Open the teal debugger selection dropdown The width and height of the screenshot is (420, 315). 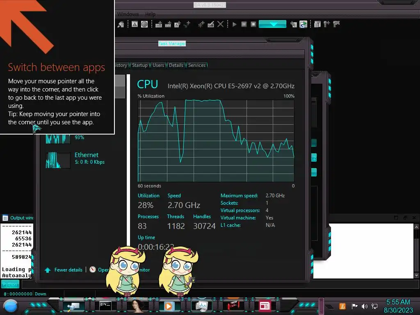[x=272, y=24]
